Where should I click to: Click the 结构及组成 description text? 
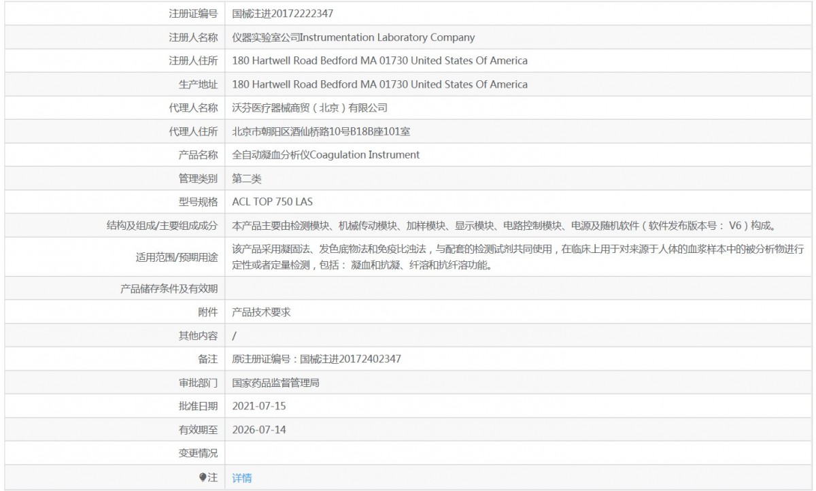click(x=503, y=225)
